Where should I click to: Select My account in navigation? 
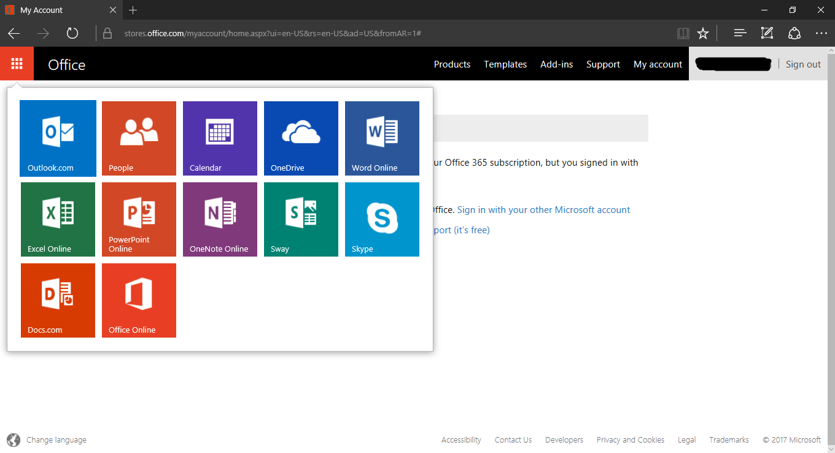coord(658,64)
